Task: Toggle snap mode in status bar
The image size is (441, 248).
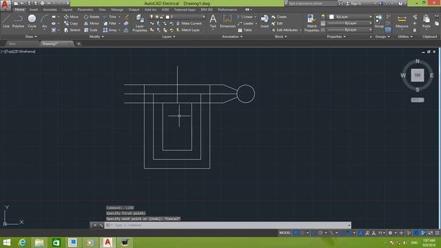Action: coord(302,233)
